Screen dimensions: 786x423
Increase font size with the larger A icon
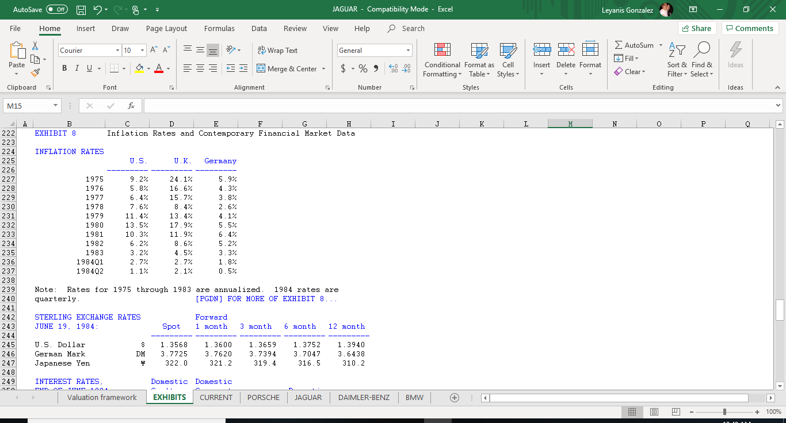[x=154, y=51]
